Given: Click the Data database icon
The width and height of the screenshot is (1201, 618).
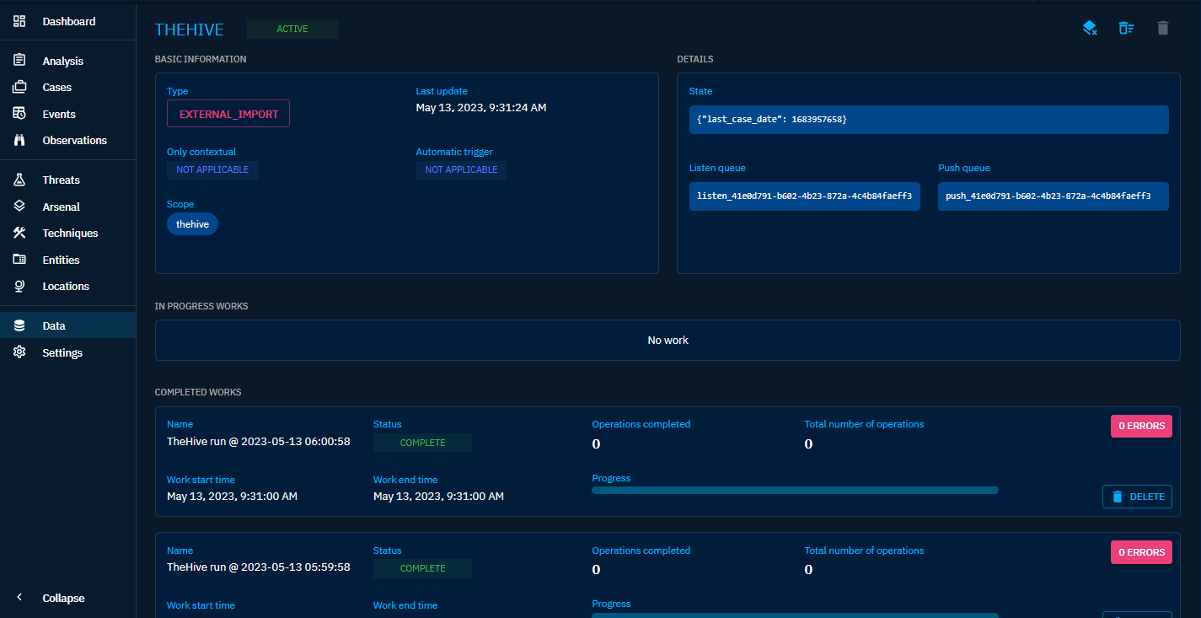Looking at the screenshot, I should pyautogui.click(x=19, y=325).
